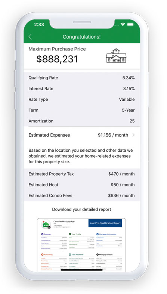The height and width of the screenshot is (294, 167).
Task: Click the green house logo in report
Action: coord(46,224)
